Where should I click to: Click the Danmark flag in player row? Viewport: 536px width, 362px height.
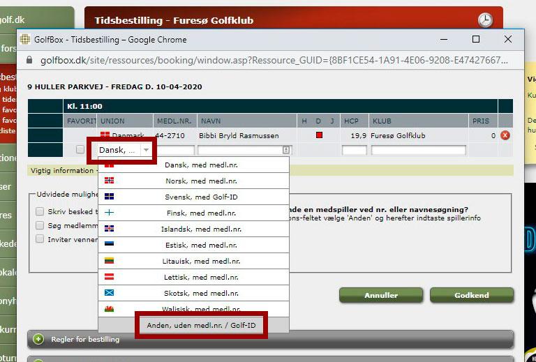[x=105, y=134]
